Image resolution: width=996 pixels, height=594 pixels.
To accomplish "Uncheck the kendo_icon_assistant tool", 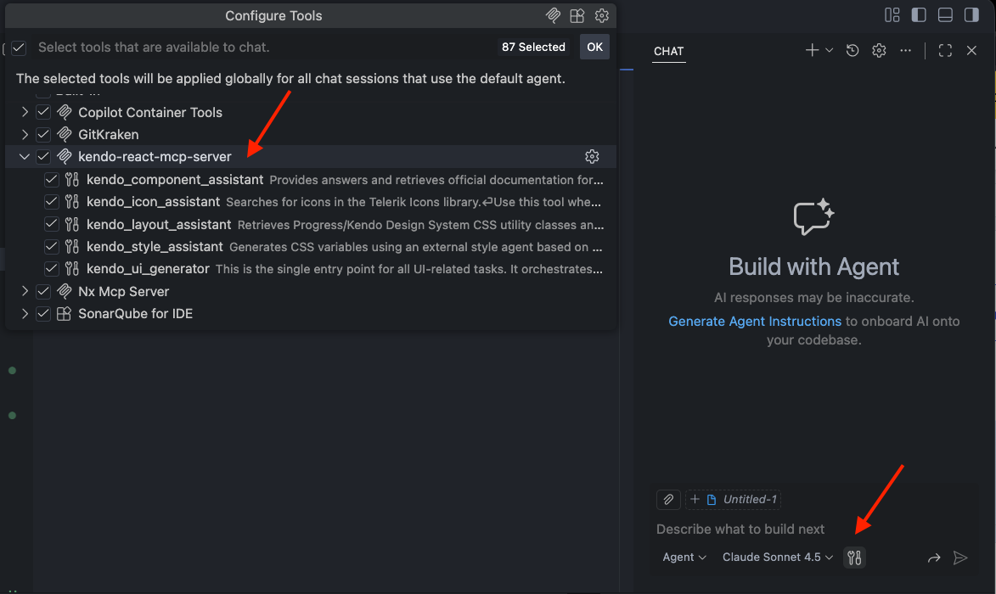I will (51, 202).
